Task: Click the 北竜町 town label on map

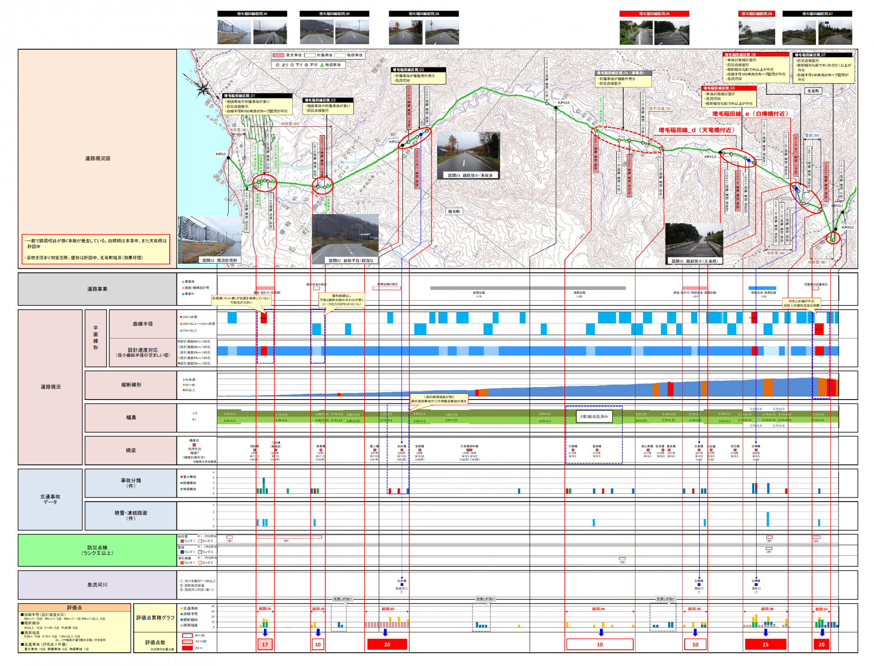Action: (813, 91)
